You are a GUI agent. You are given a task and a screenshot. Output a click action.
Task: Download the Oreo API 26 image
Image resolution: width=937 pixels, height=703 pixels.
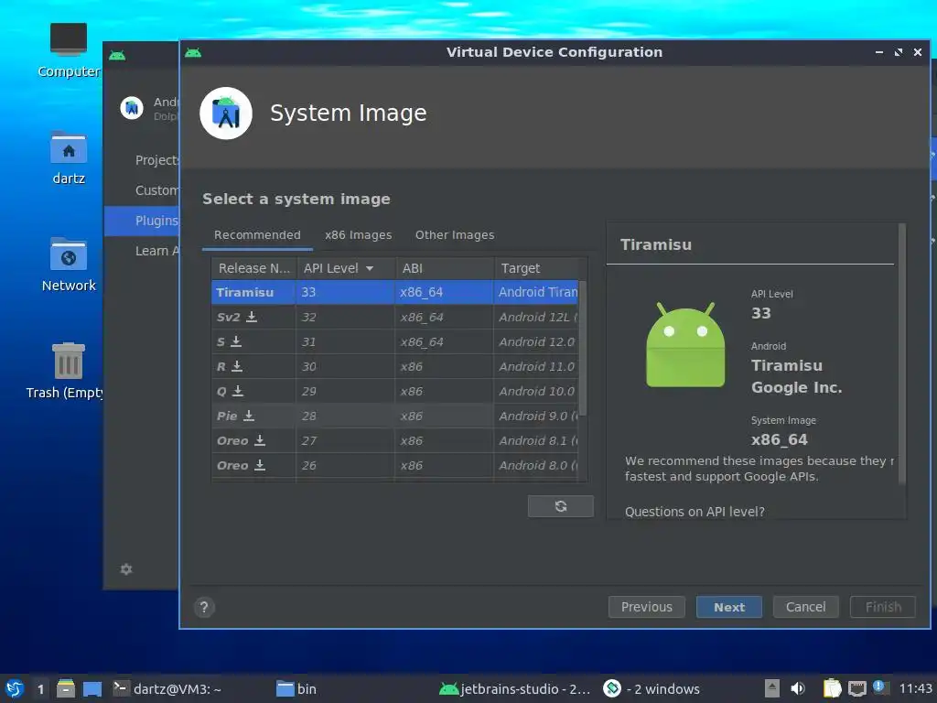tap(260, 465)
